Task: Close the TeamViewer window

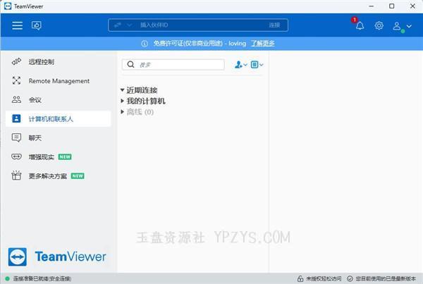Action: pyautogui.click(x=412, y=6)
